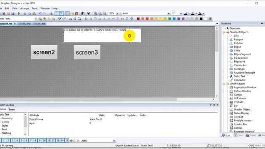Click the Open folder toolbar icon
This screenshot has height=149, width=265.
click(8, 14)
